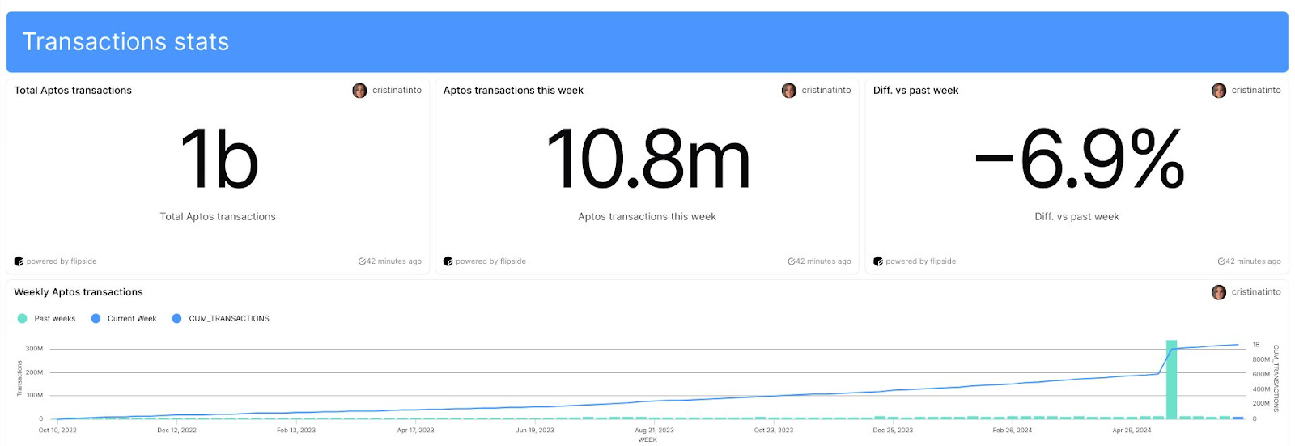Click the 10.8m transactions value

(647, 159)
